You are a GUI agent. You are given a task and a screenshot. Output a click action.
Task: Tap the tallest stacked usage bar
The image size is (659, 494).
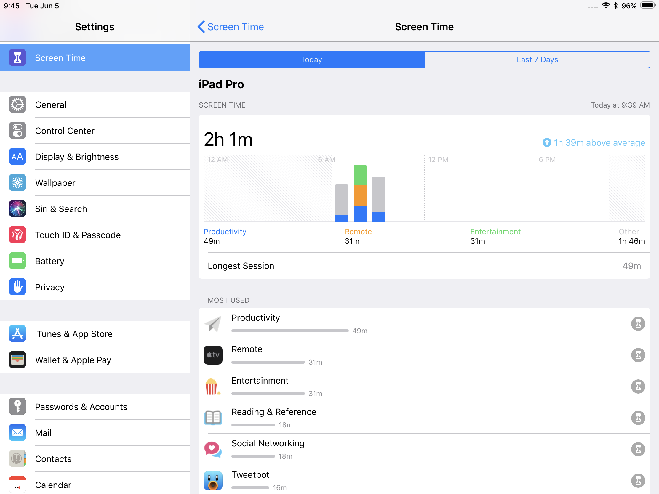pos(360,193)
